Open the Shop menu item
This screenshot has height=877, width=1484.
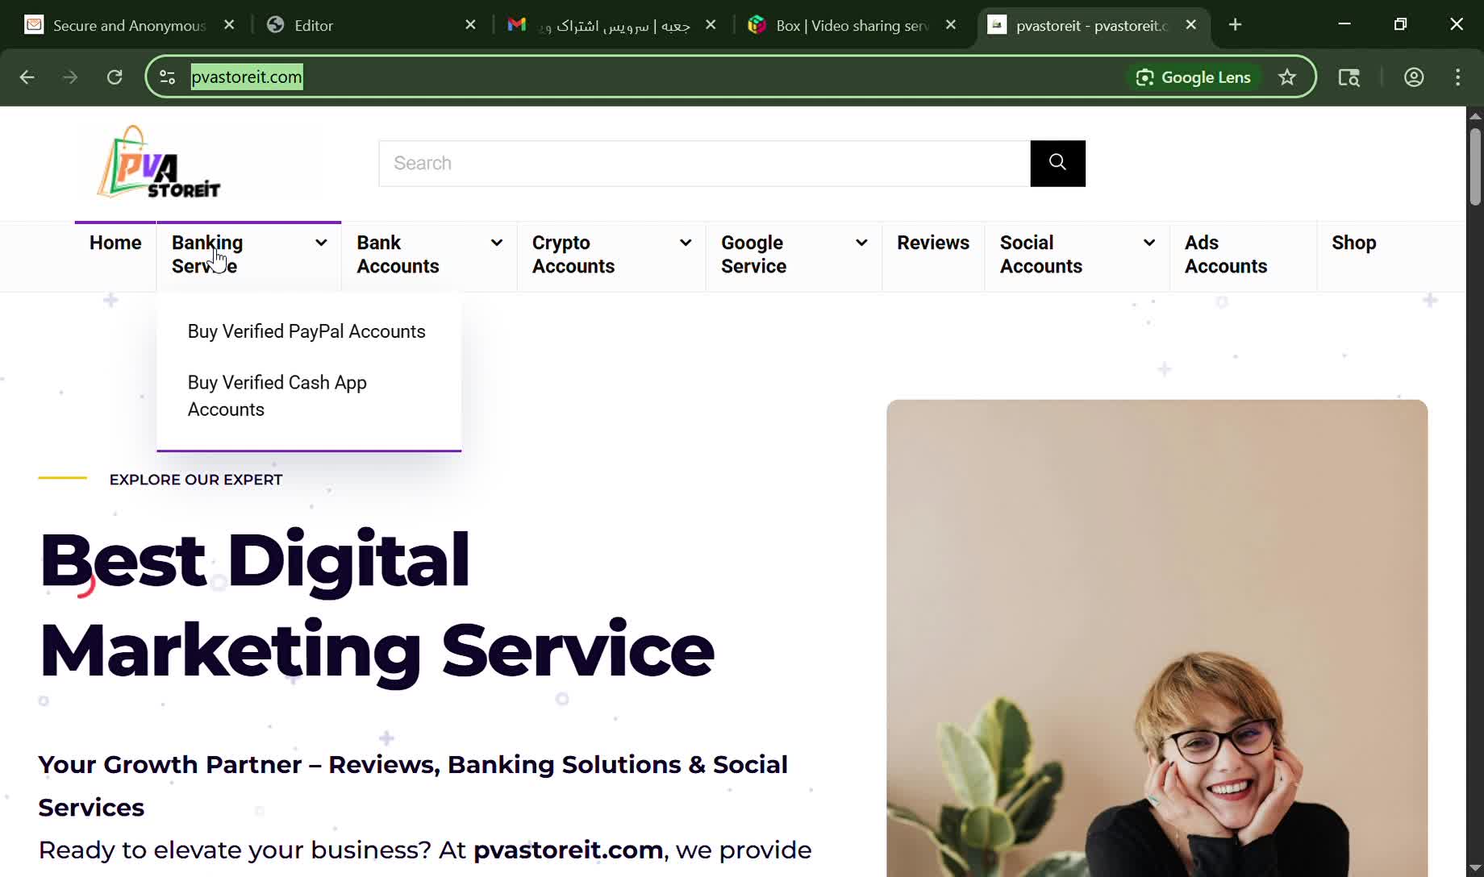pos(1354,243)
